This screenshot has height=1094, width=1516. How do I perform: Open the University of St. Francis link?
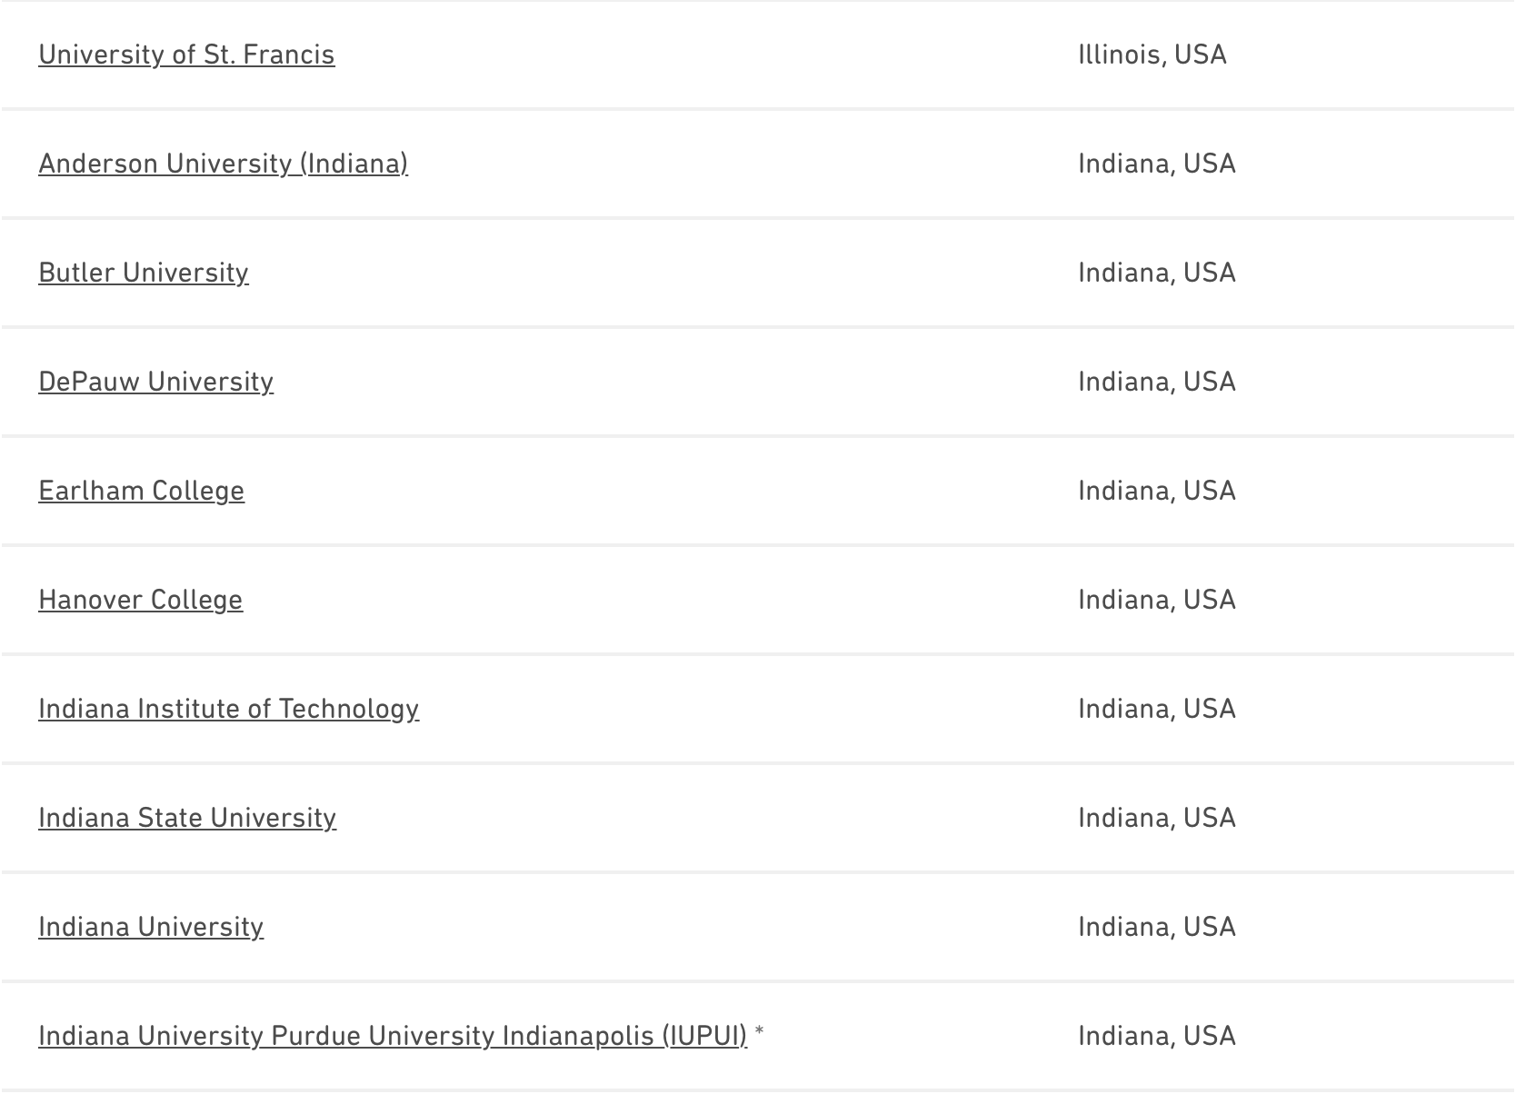pyautogui.click(x=186, y=55)
